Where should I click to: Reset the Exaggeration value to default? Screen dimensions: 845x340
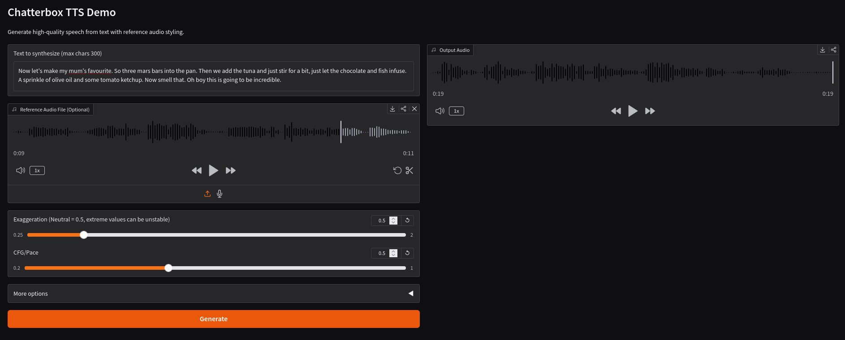coord(407,220)
